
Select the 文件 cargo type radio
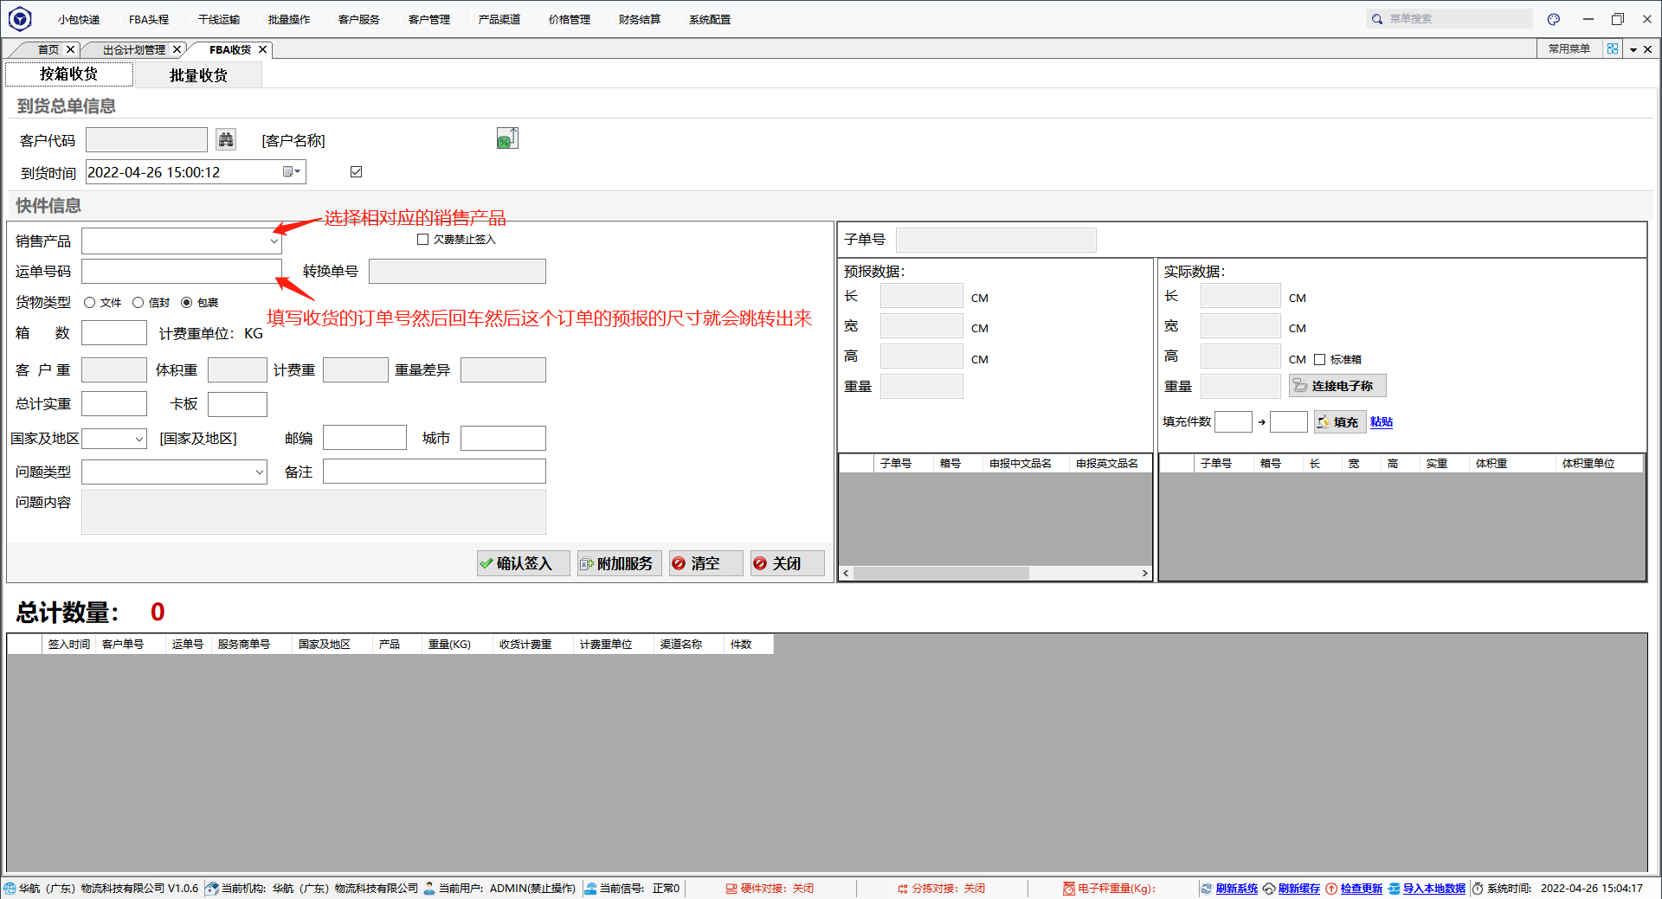[89, 303]
